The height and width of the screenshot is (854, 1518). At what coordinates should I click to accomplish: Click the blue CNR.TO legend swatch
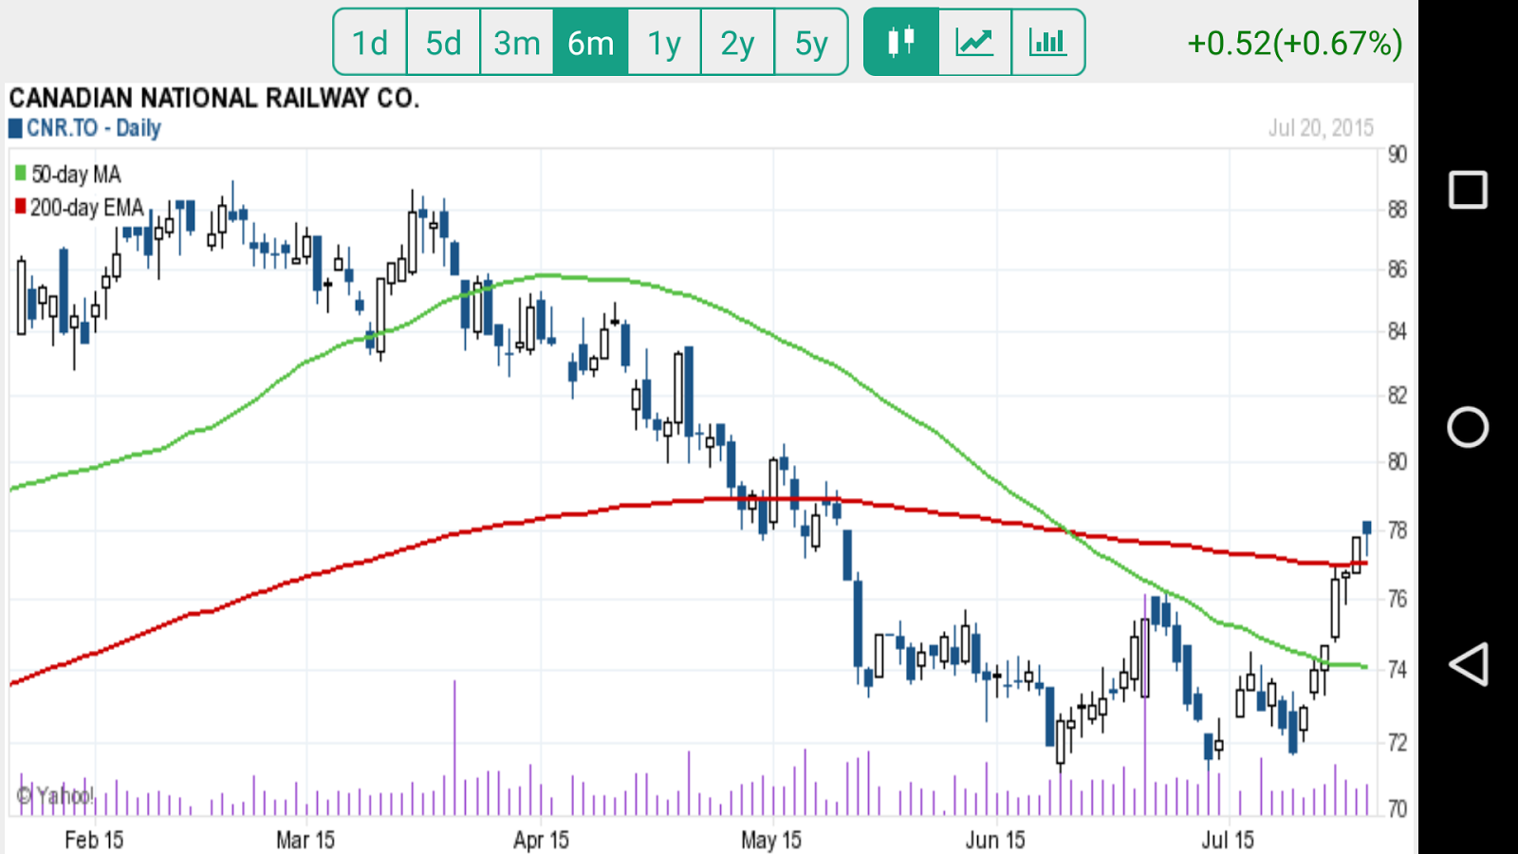16,128
